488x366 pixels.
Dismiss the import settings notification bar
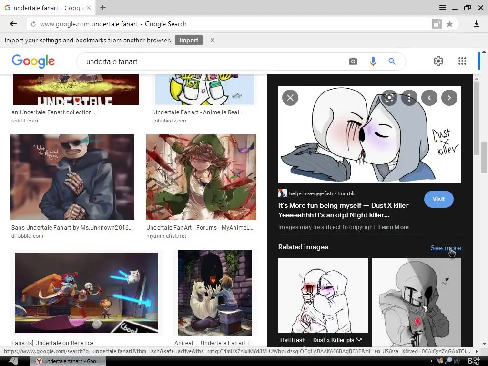(212, 40)
